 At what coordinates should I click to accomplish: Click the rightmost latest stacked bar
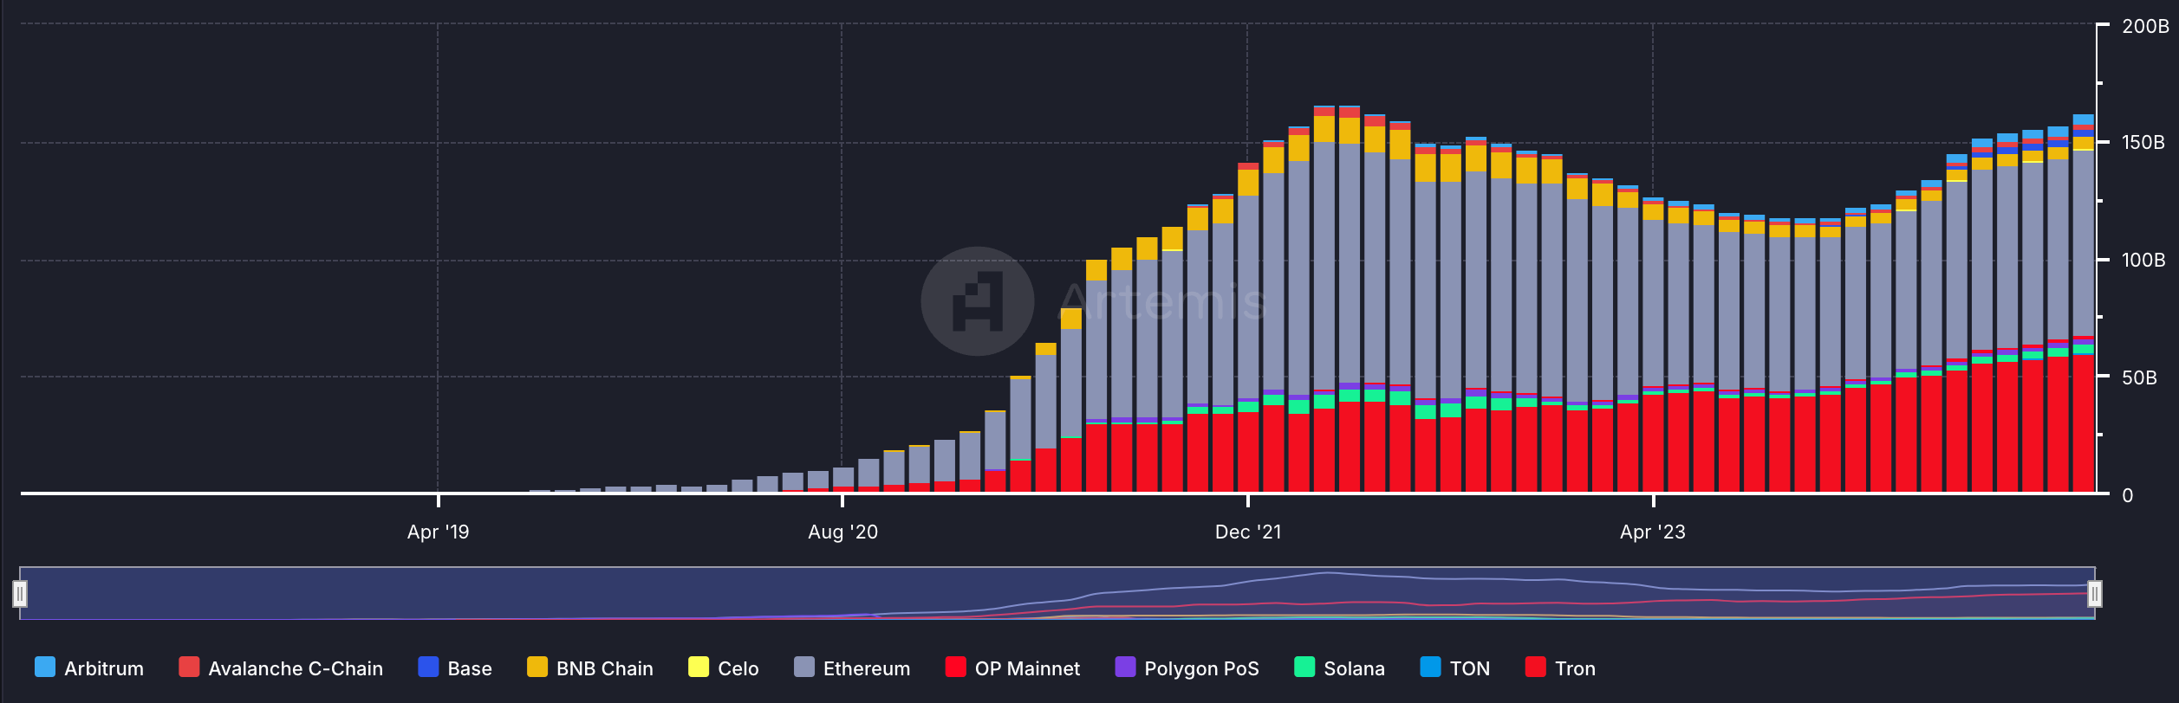coord(2084,303)
